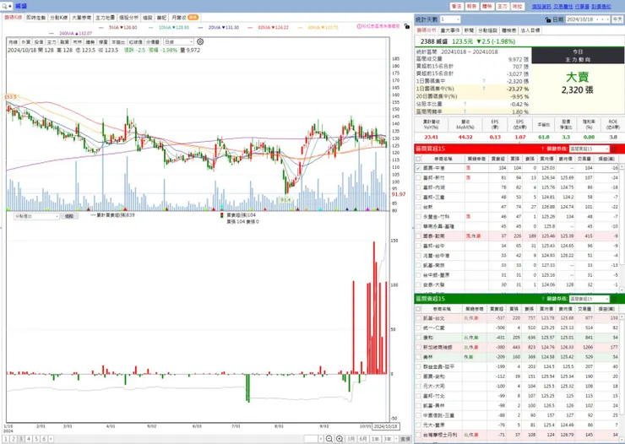Screen dimensions: 625x444
Task: Click the 報告 button in top bar
Action: 471,7
